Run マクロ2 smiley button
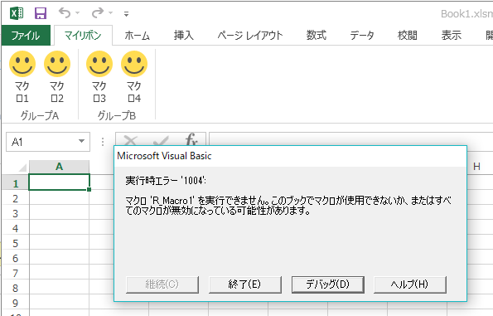The image size is (493, 316). click(x=57, y=77)
